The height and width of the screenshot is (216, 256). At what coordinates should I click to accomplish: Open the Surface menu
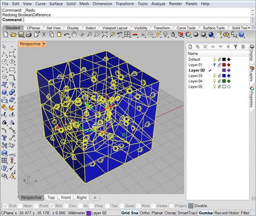56,4
